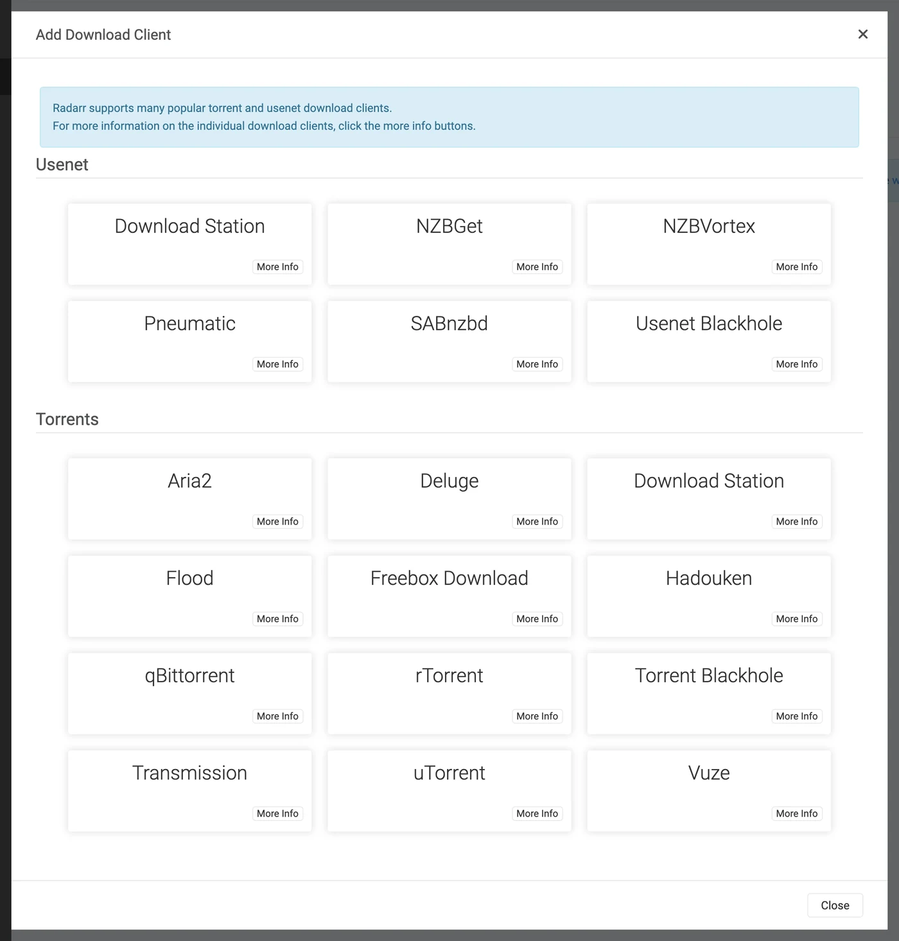The height and width of the screenshot is (941, 899).
Task: Click the 'Radarr supports many popular' info text
Action: pos(222,108)
